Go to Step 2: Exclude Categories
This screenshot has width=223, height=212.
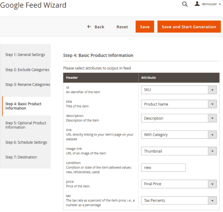27,70
